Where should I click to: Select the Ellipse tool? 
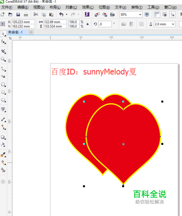point(3,92)
